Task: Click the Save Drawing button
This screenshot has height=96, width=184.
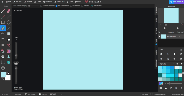Action: tap(177, 2)
